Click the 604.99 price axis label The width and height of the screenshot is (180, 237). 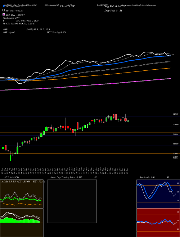[x=176, y=125]
